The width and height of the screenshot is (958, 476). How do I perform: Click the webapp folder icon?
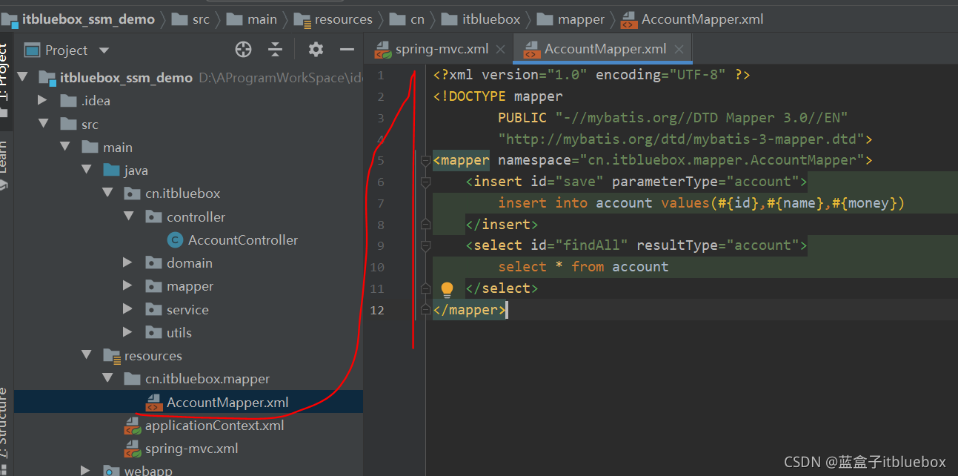(x=111, y=471)
